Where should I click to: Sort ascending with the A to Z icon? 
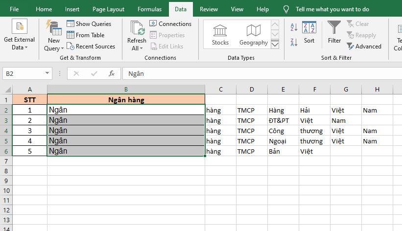pyautogui.click(x=294, y=27)
